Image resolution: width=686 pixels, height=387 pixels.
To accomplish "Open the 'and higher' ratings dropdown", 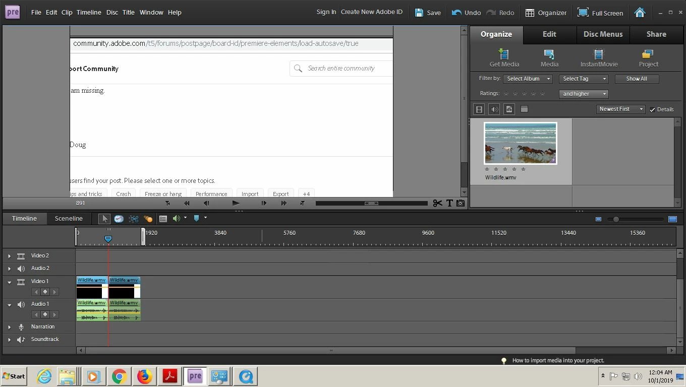I will pos(584,94).
